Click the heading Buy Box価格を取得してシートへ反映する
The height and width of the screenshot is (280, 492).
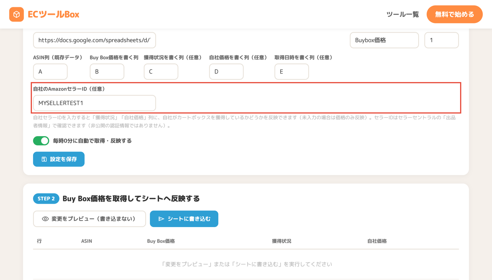pyautogui.click(x=131, y=199)
